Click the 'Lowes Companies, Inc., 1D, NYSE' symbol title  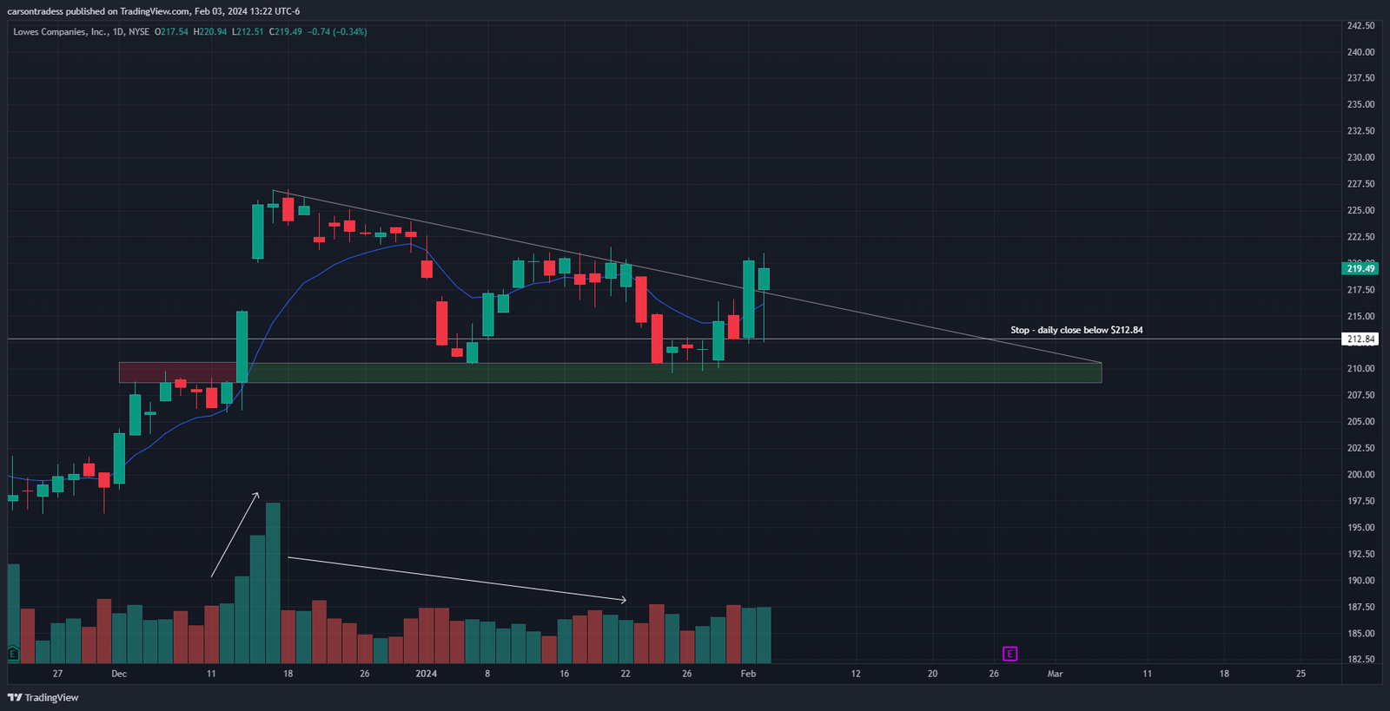pos(81,31)
